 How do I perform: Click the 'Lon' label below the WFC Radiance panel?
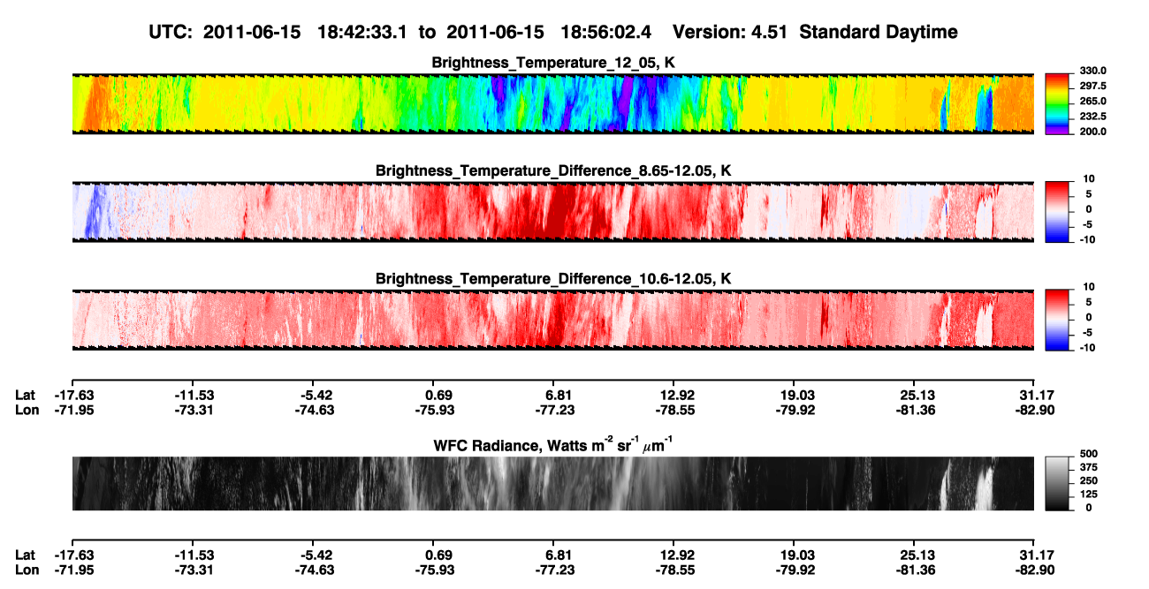[x=26, y=569]
